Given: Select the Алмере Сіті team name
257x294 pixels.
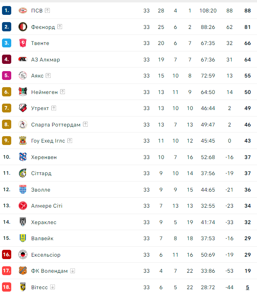Looking at the screenshot, I should point(47,206).
